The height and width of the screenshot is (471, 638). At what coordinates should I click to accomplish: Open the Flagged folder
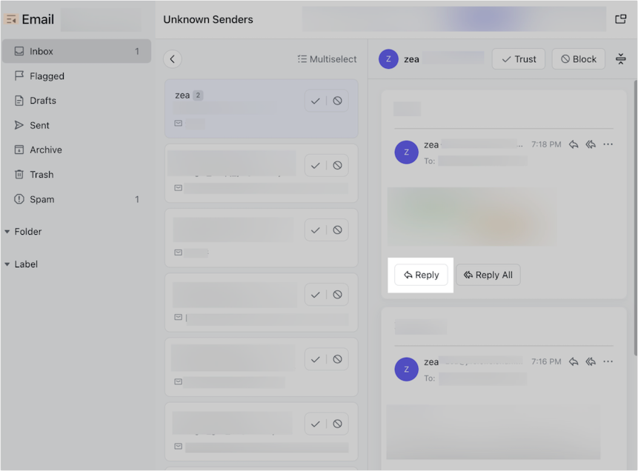76,76
